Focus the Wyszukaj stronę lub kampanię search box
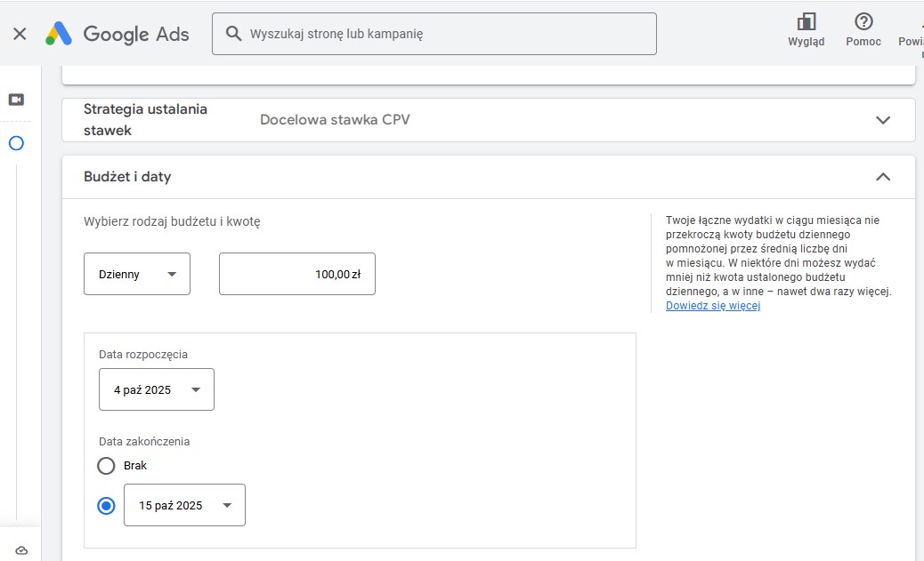Viewport: 924px width, 561px height. point(445,34)
